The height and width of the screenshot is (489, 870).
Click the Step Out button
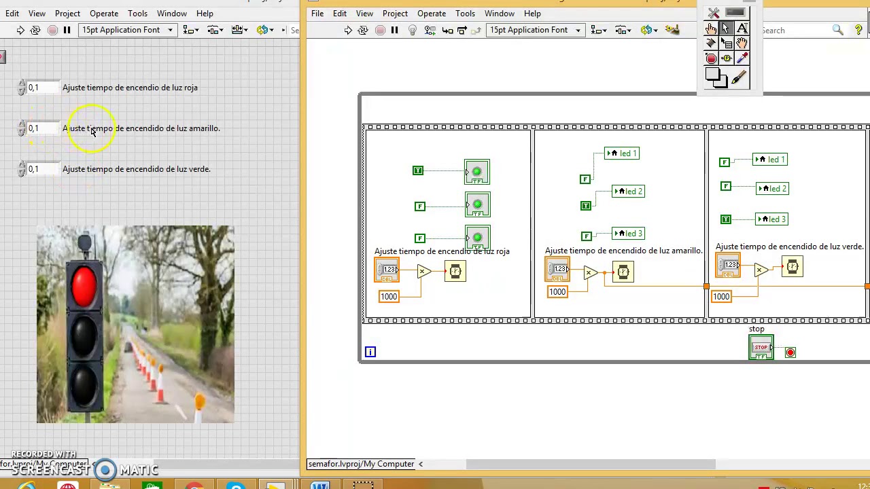476,30
